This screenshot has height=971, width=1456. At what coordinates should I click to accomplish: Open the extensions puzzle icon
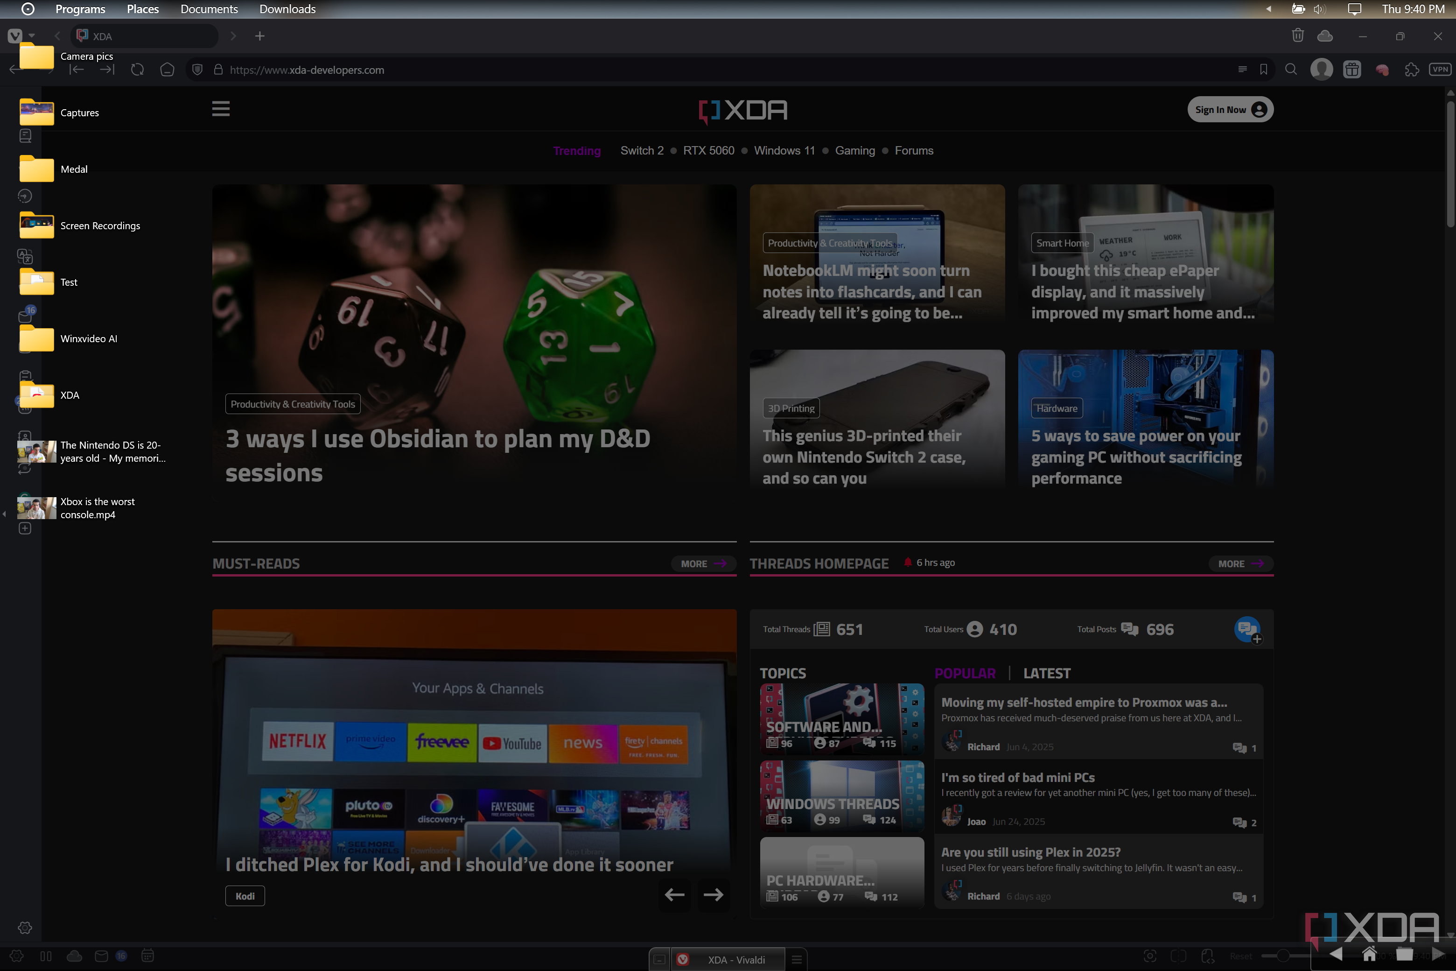click(1411, 70)
